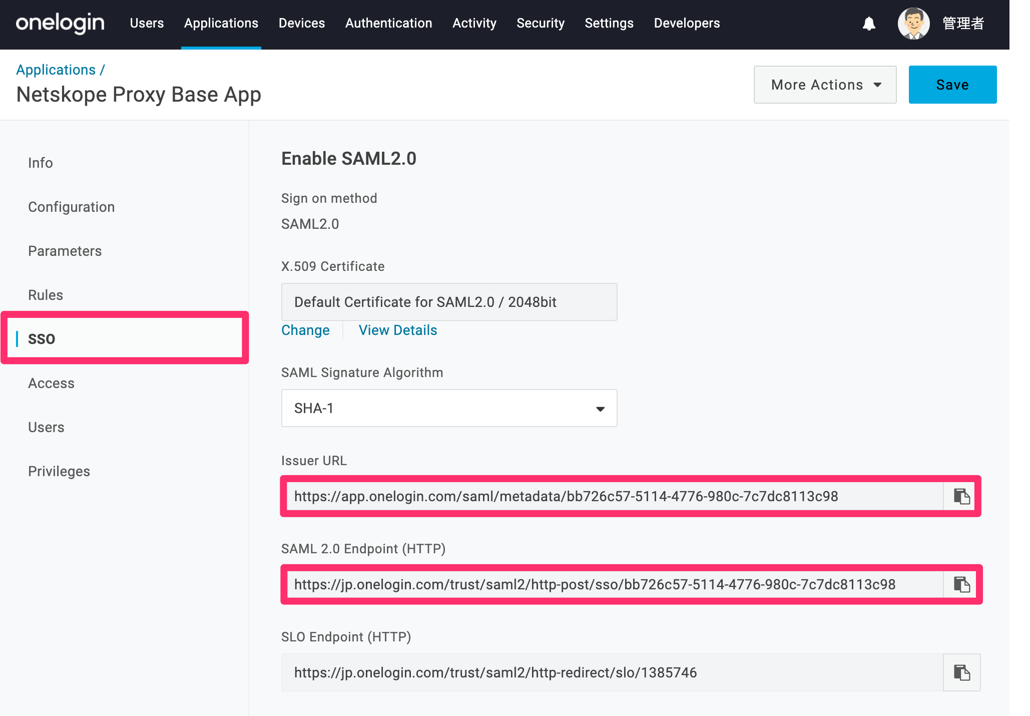Open the Settings menu

click(x=609, y=23)
